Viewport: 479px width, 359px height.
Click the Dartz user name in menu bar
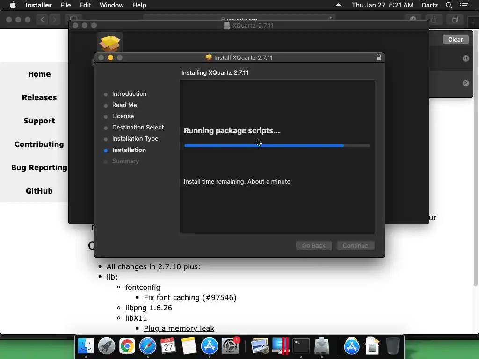(429, 5)
